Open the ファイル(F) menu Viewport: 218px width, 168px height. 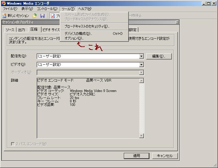click(10, 9)
